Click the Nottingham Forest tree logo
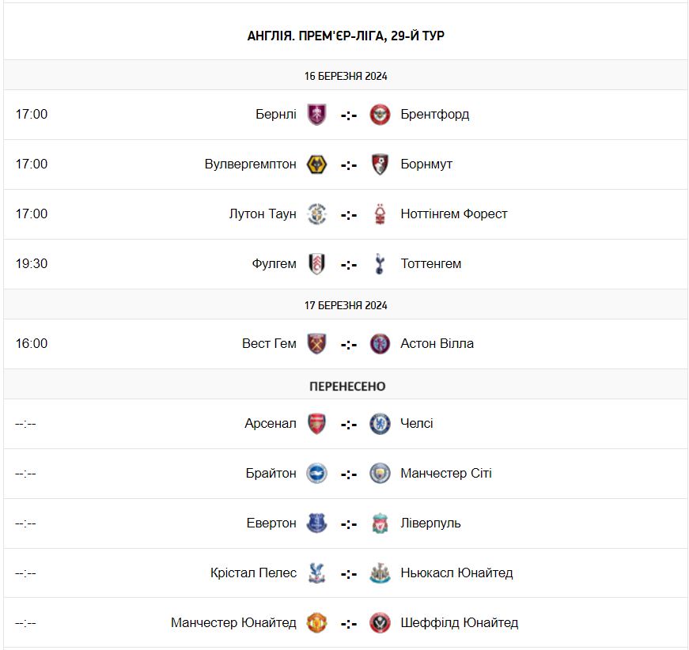Viewport: 689px width, 650px height. coord(380,214)
